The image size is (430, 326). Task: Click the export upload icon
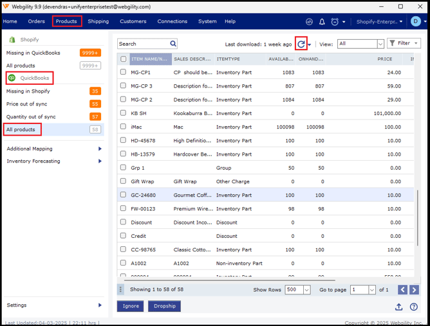point(399,307)
